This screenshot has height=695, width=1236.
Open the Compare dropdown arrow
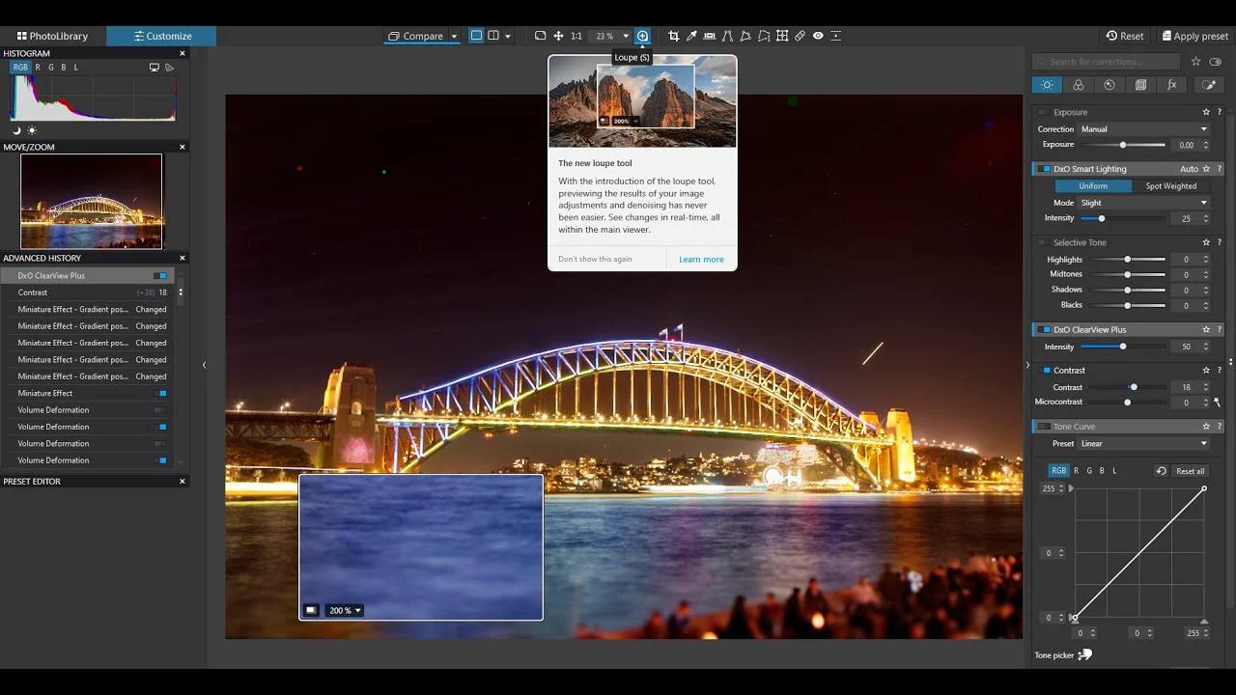[x=454, y=37]
